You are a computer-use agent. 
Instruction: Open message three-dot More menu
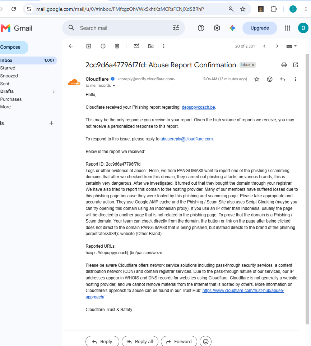[x=295, y=79]
